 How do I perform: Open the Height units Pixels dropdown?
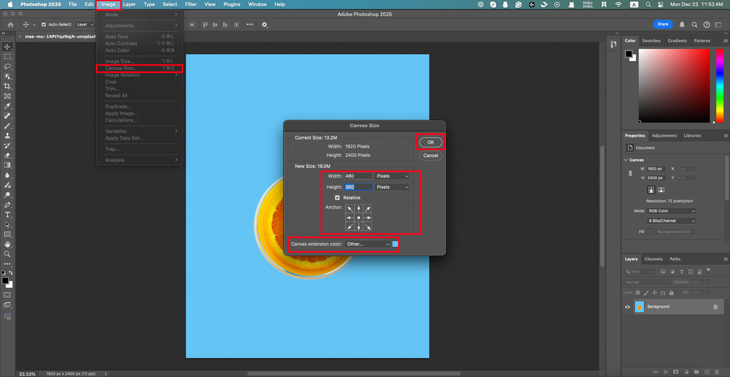click(x=392, y=187)
